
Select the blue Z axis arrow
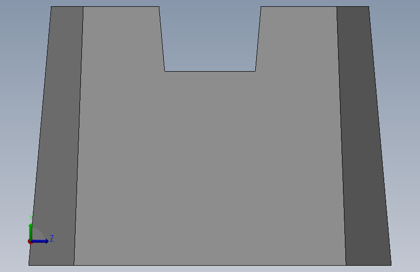point(40,241)
